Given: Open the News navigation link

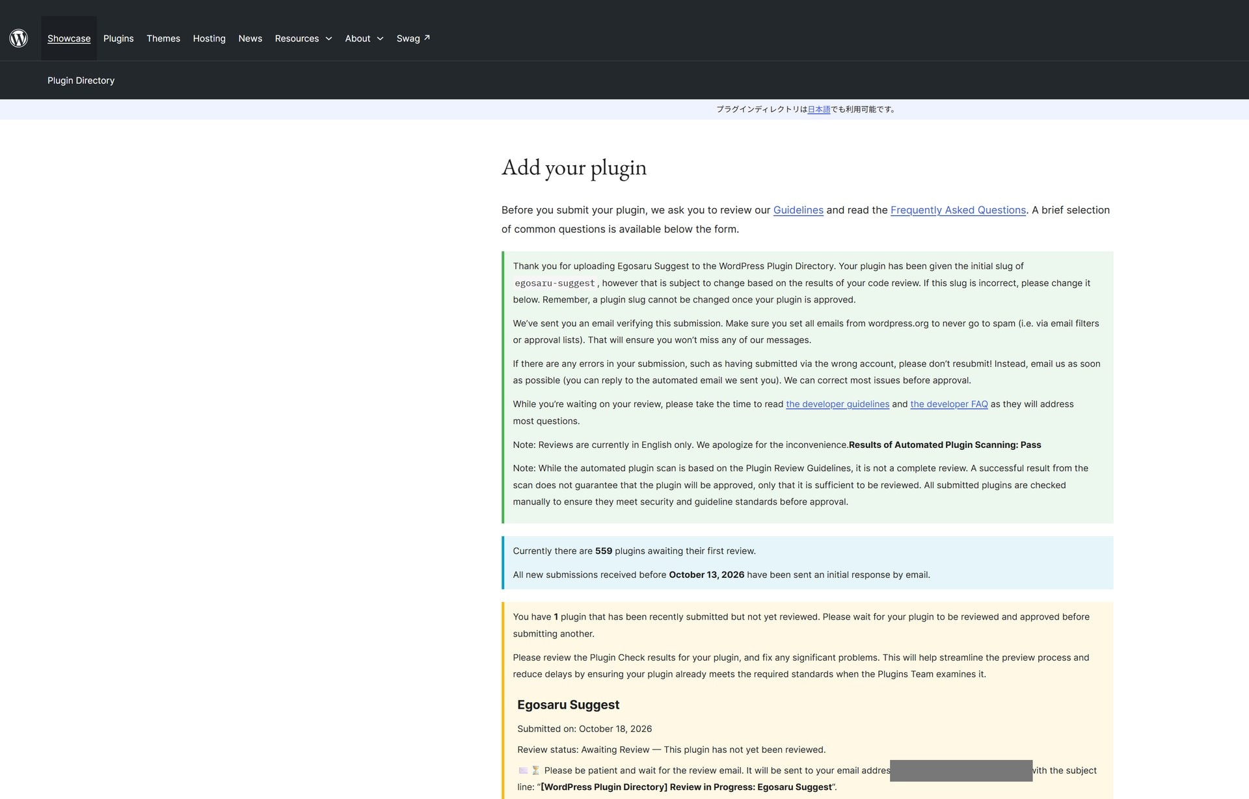Looking at the screenshot, I should pyautogui.click(x=250, y=38).
